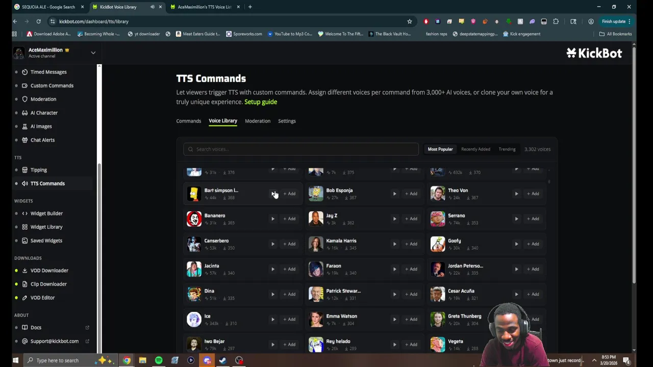Open the Setup guide link
The width and height of the screenshot is (653, 367).
[x=261, y=102]
